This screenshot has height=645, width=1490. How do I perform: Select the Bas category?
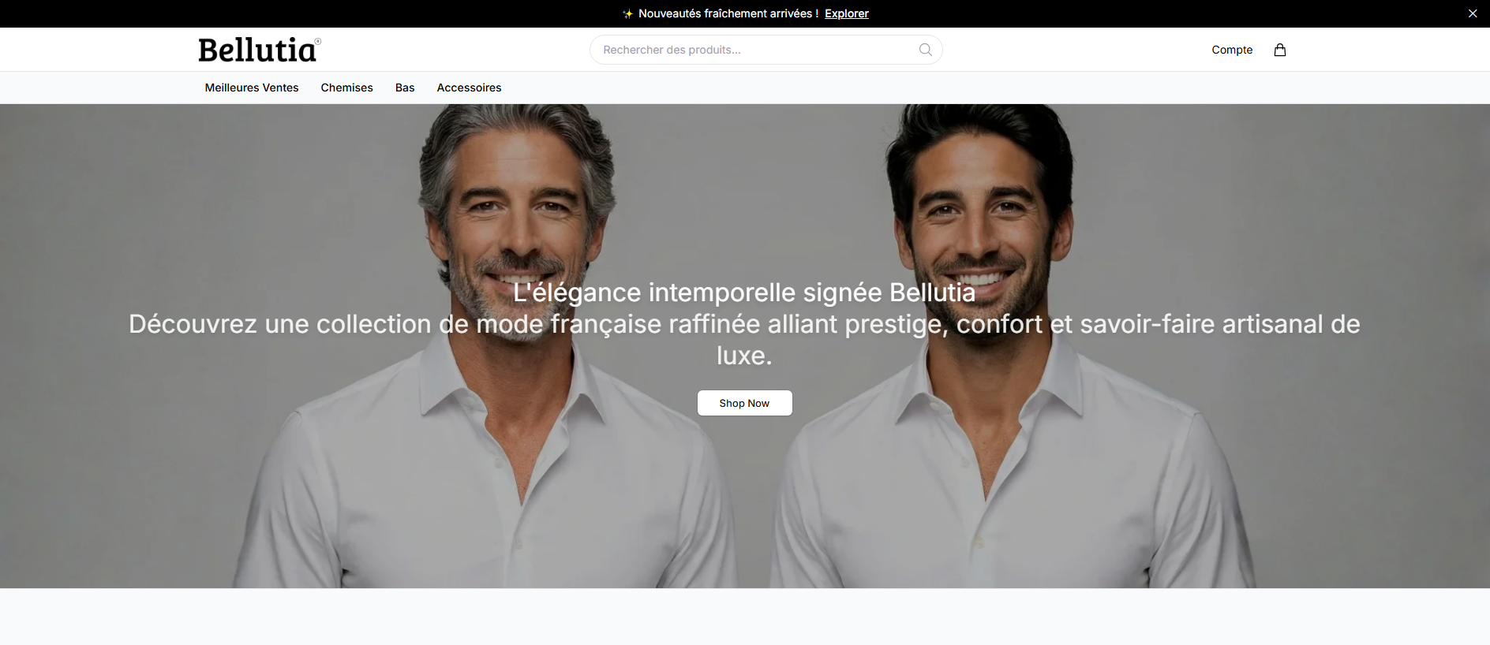pos(405,88)
